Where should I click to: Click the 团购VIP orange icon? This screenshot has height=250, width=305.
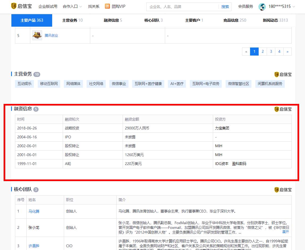tap(107, 6)
